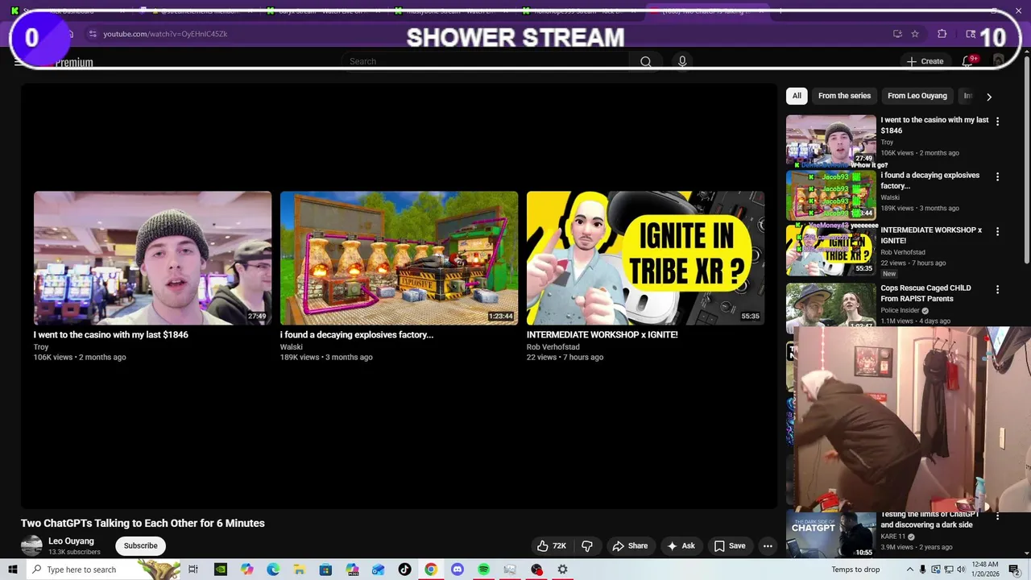
Task: Open end-screen title 'INTERMEDIATE WORKSHOP x IGNITE!'
Action: tap(602, 334)
